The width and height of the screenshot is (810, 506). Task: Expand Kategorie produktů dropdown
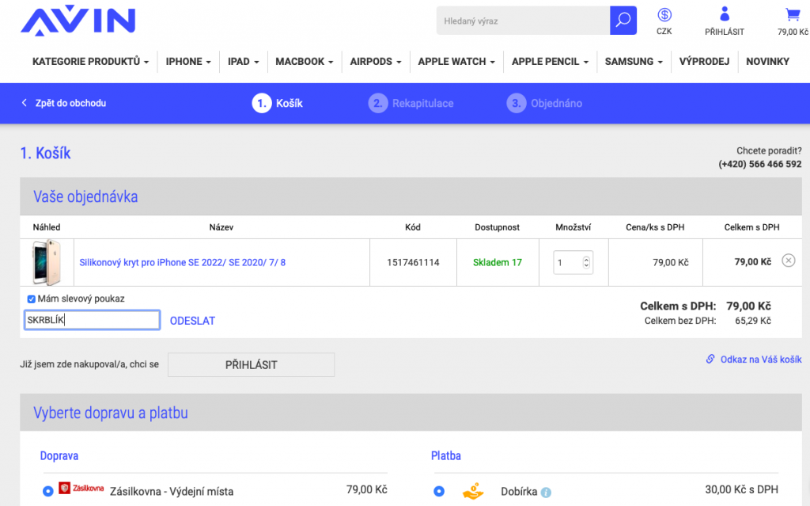click(90, 62)
